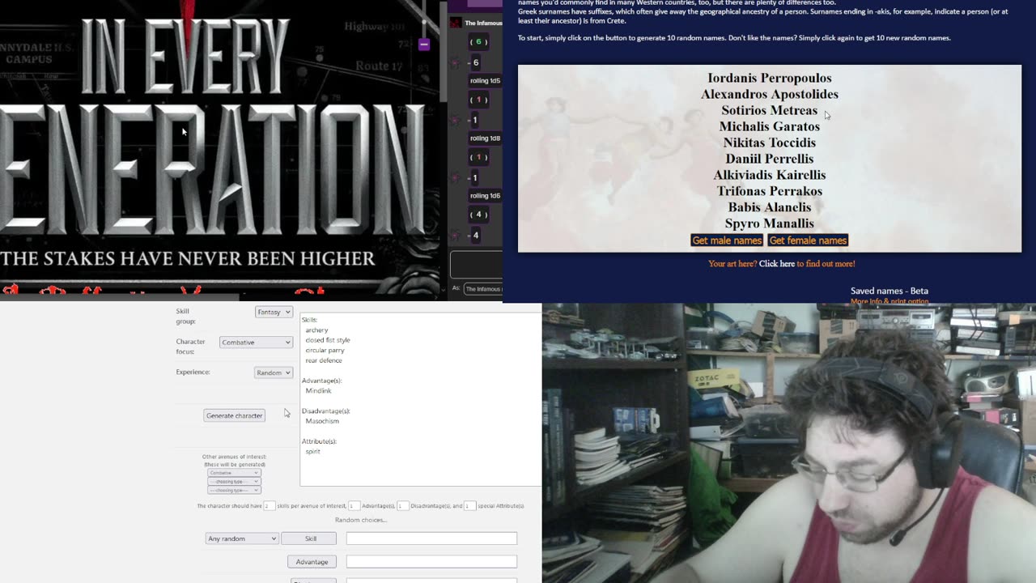The width and height of the screenshot is (1036, 583).
Task: Click the generated skill archery
Action: click(316, 330)
